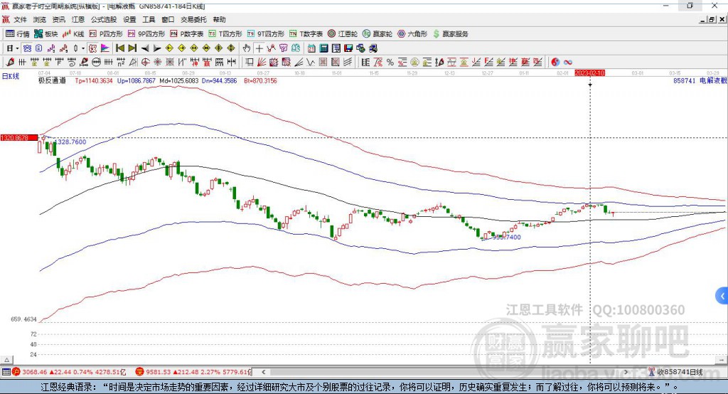Screen dimensions: 728x394
Task: Open the T数字表 tool
Action: (x=306, y=34)
